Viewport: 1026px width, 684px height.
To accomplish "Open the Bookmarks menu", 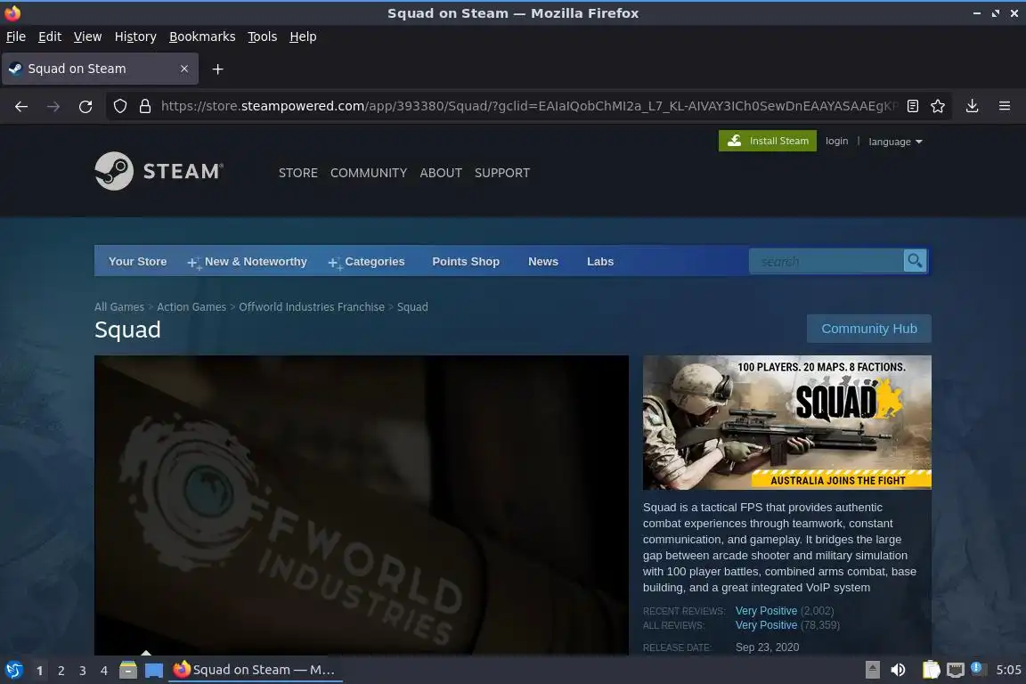I will (202, 37).
